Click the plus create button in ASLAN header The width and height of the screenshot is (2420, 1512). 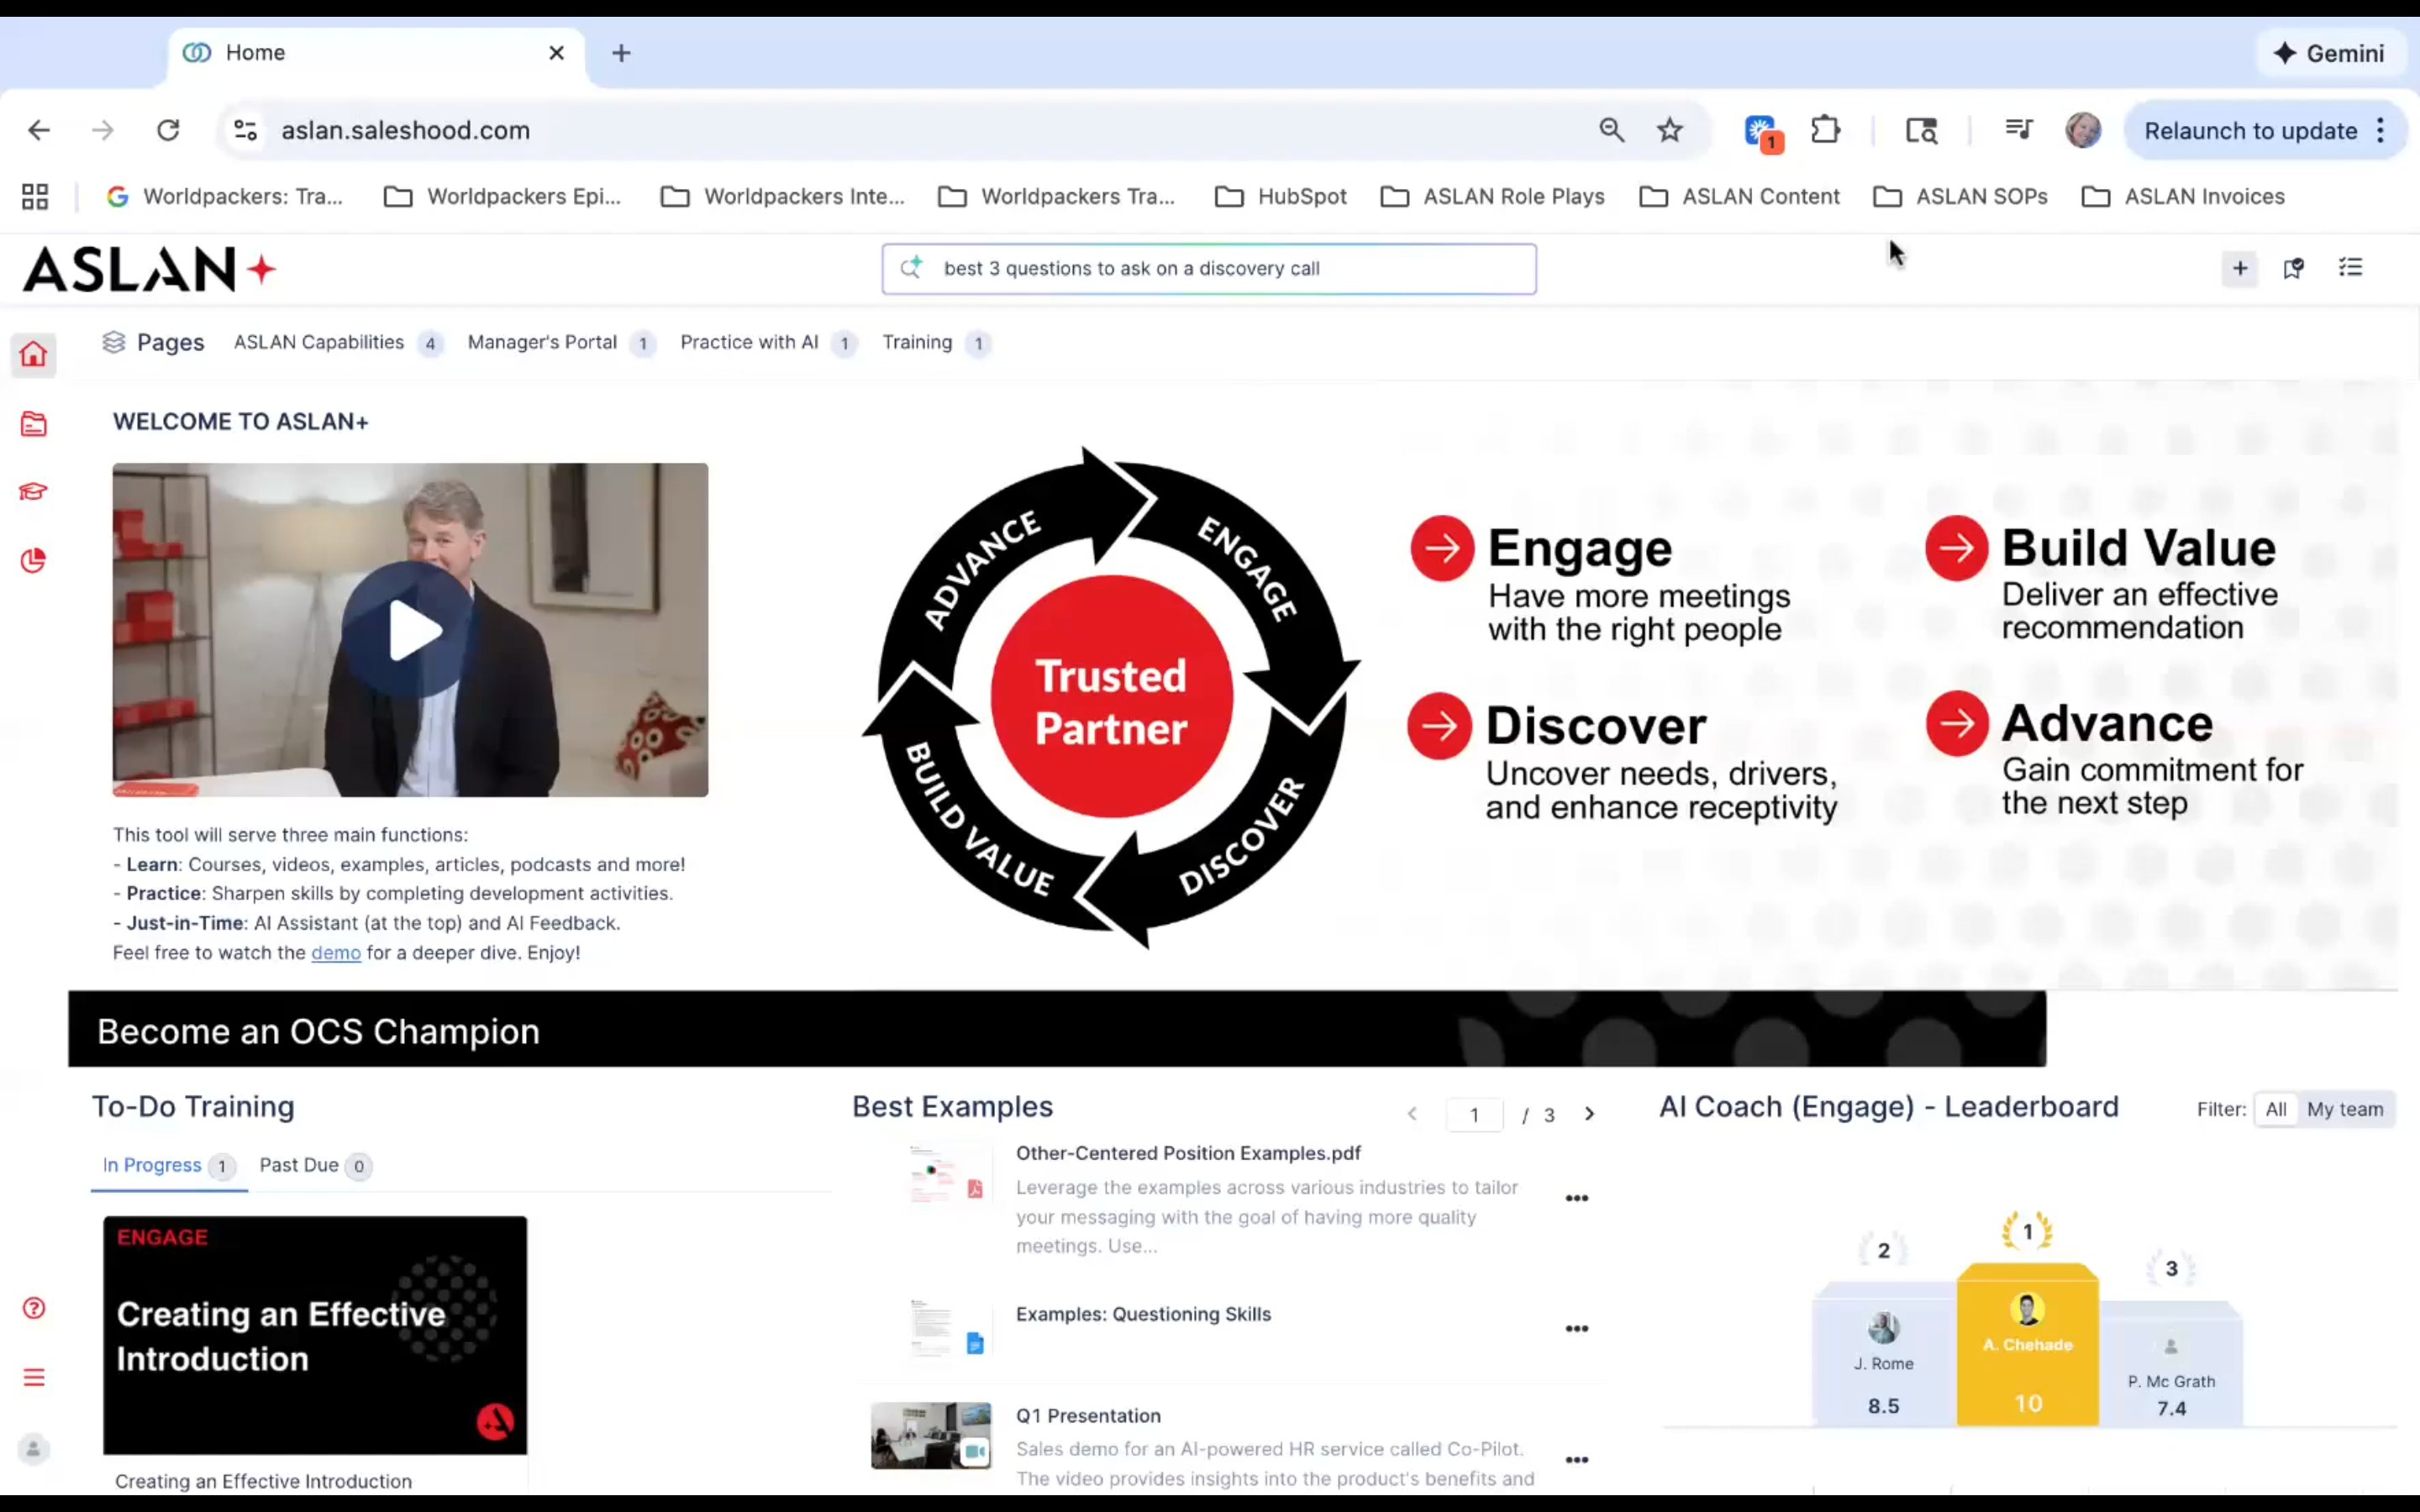(x=2239, y=268)
